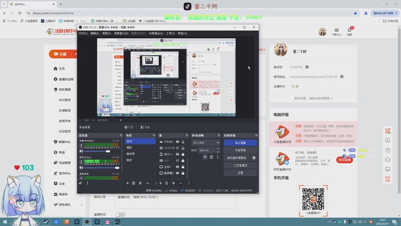
Task: Toggle the 直播导流 switch on Douyu page
Action: click(x=120, y=214)
